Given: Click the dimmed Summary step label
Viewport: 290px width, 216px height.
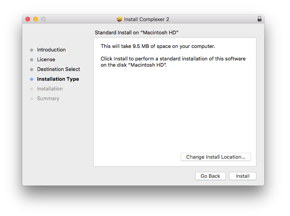Looking at the screenshot, I should (x=48, y=99).
